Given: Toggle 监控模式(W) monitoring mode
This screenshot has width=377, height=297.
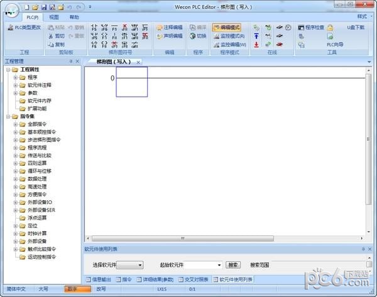Looking at the screenshot, I should 229,45.
